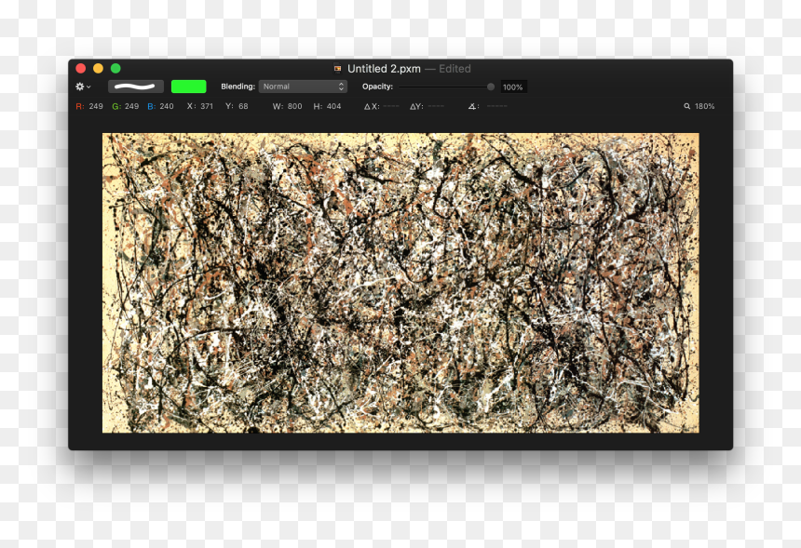Click the delta Y readout

click(428, 106)
